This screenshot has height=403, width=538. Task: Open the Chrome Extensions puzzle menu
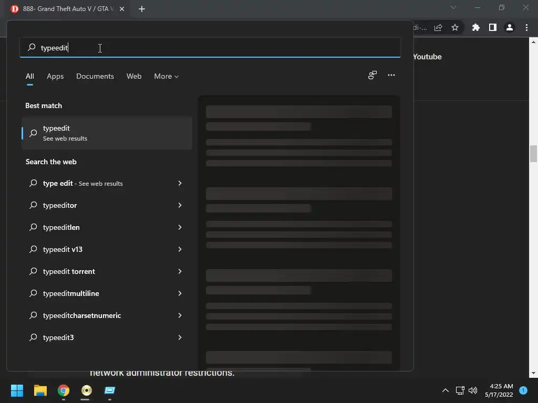pyautogui.click(x=475, y=27)
